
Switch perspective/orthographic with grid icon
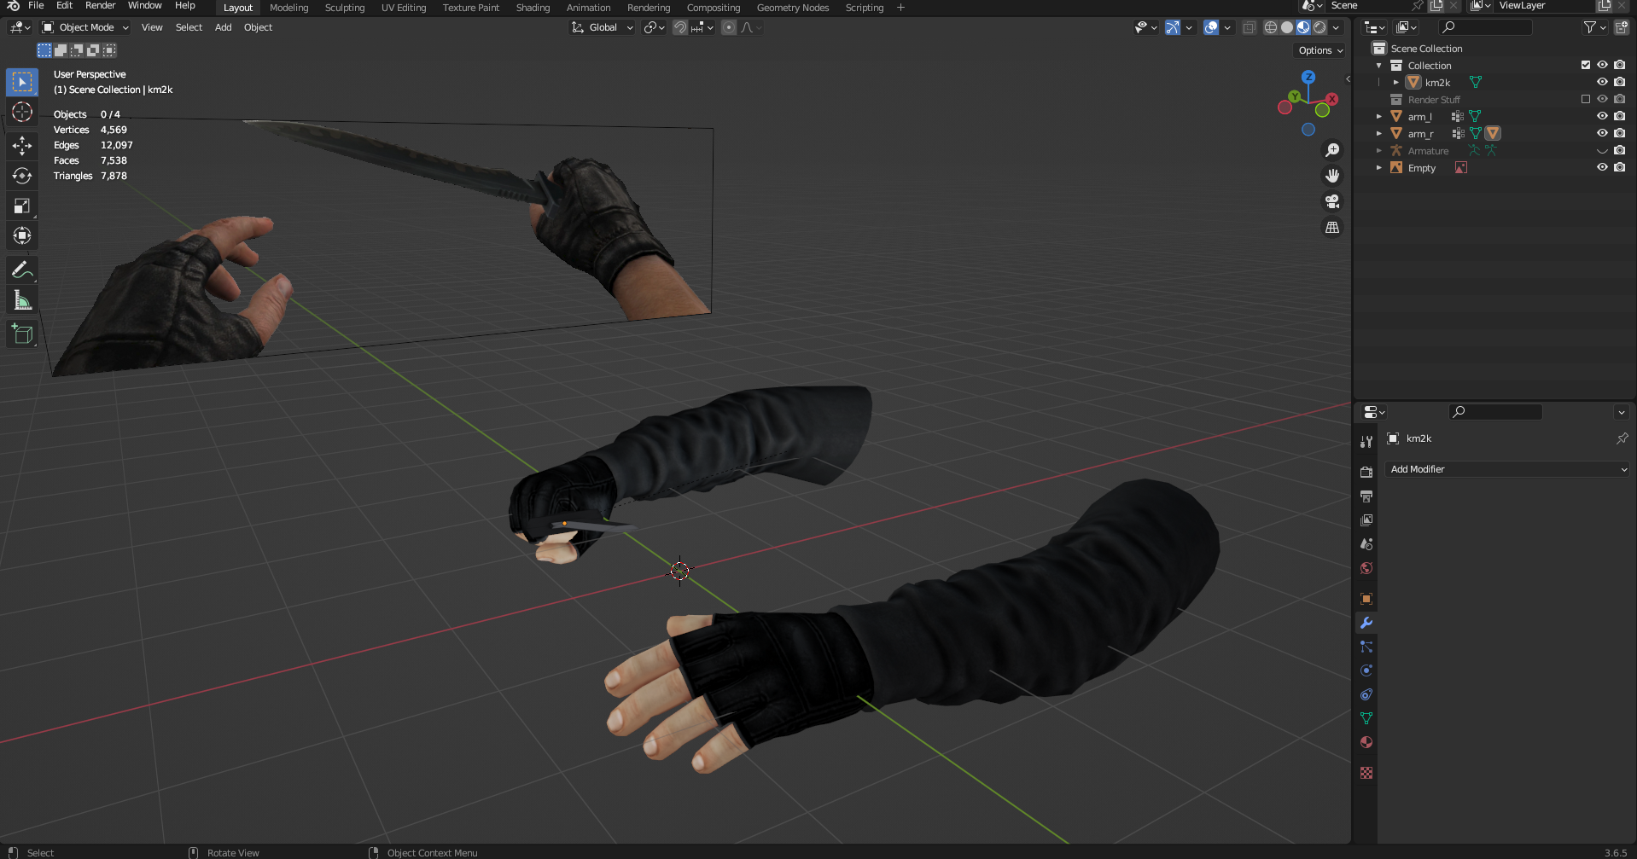coord(1331,227)
